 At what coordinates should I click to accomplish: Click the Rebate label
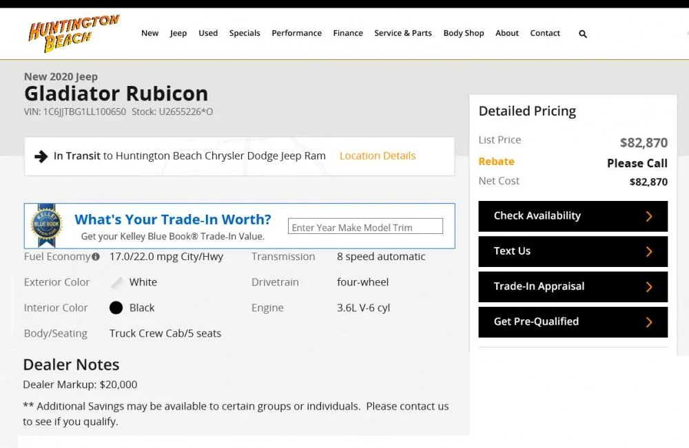click(x=496, y=162)
